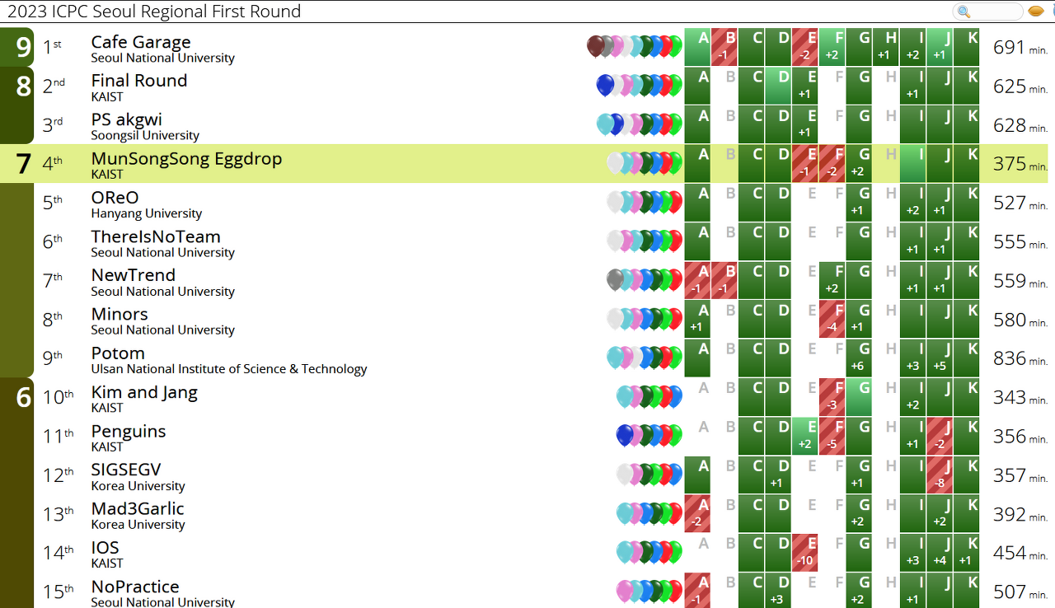
Task: Click Minors' problem F cell showing -4
Action: click(832, 320)
